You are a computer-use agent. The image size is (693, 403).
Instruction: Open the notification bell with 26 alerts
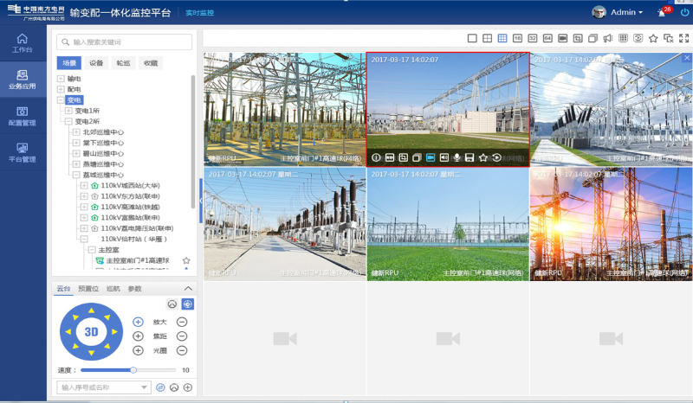click(x=663, y=13)
